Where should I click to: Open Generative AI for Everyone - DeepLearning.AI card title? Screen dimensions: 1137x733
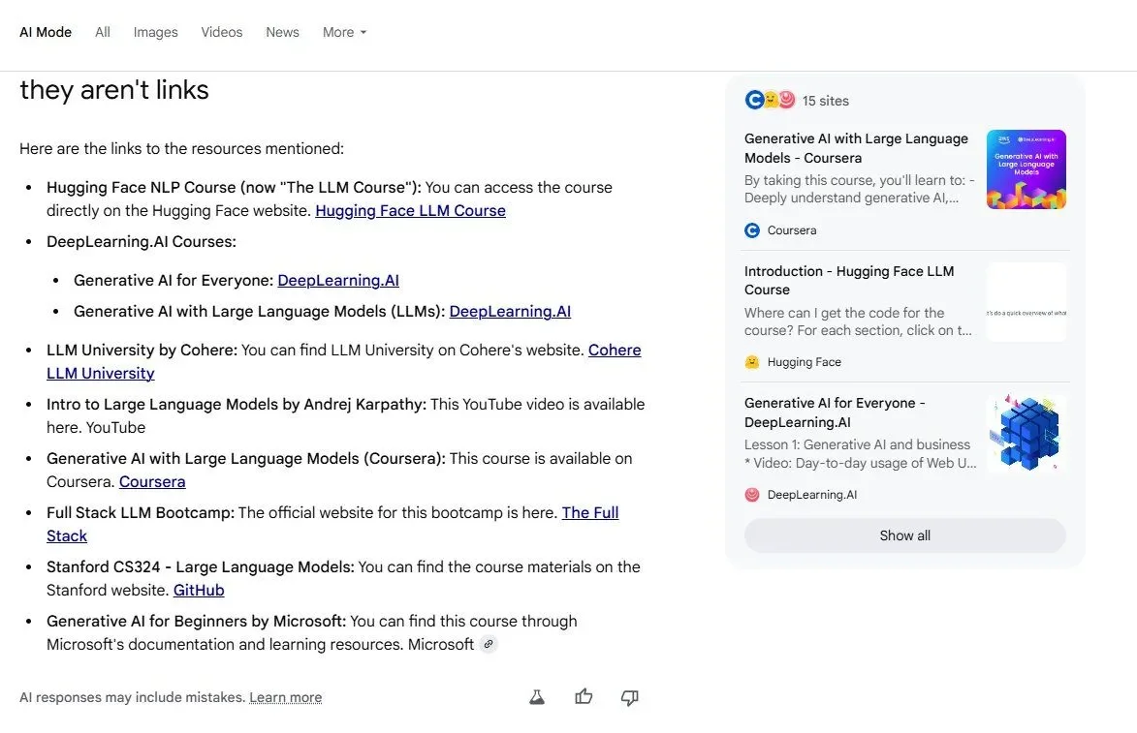point(835,412)
